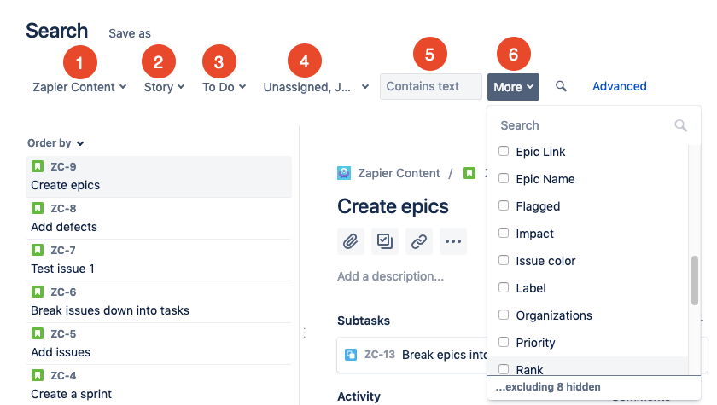Check the Priority checkbox

pyautogui.click(x=504, y=342)
